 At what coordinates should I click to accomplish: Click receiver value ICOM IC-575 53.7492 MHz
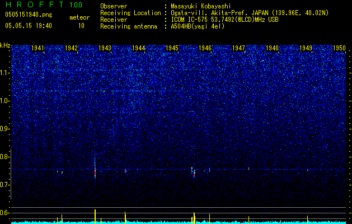coord(224,20)
